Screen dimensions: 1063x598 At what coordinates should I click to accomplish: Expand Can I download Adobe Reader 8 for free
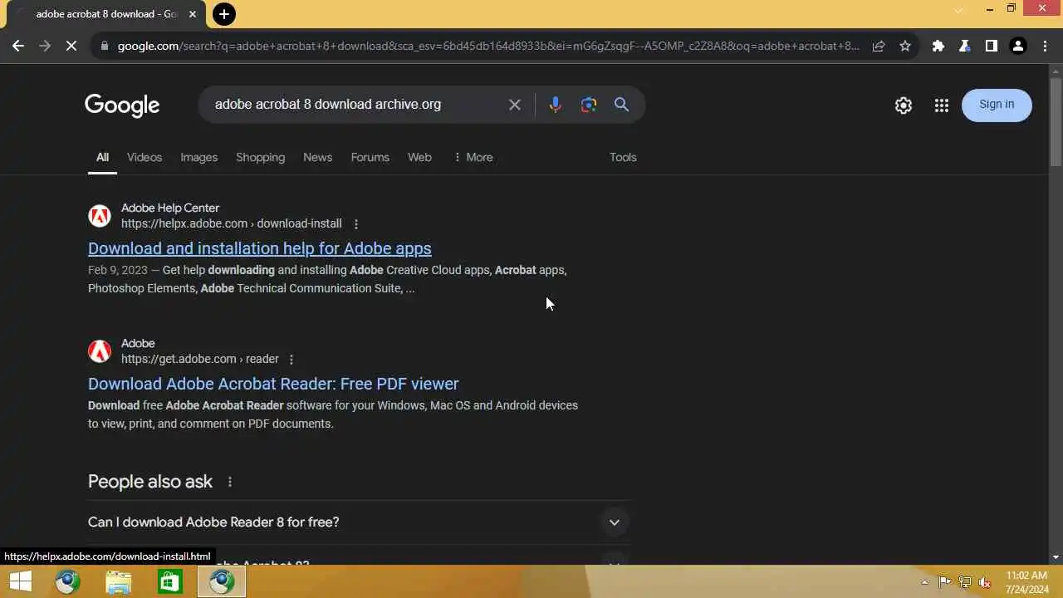click(359, 522)
